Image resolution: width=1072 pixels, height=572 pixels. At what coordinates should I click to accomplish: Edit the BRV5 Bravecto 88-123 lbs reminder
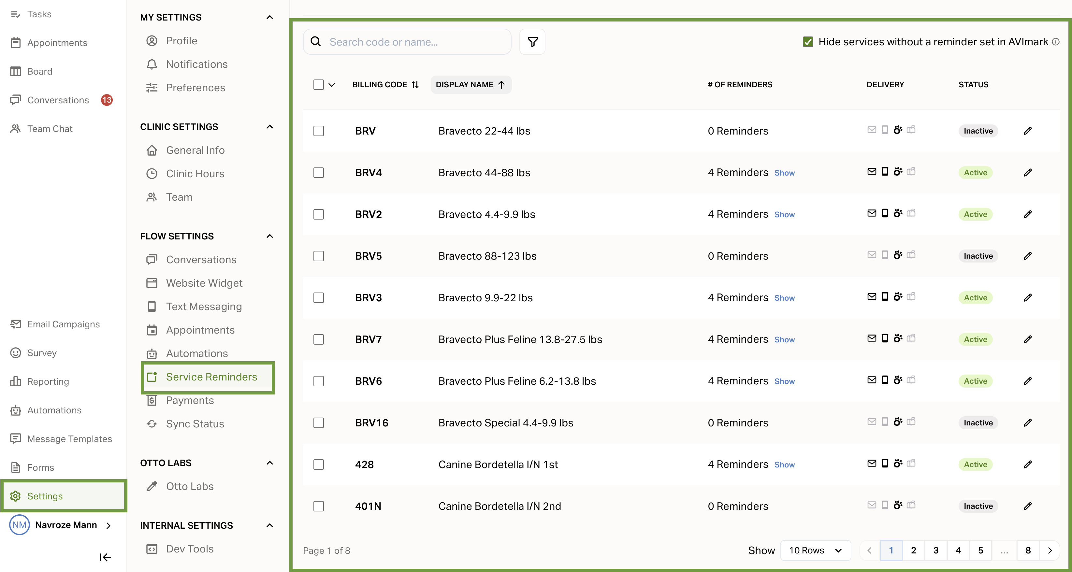point(1027,256)
